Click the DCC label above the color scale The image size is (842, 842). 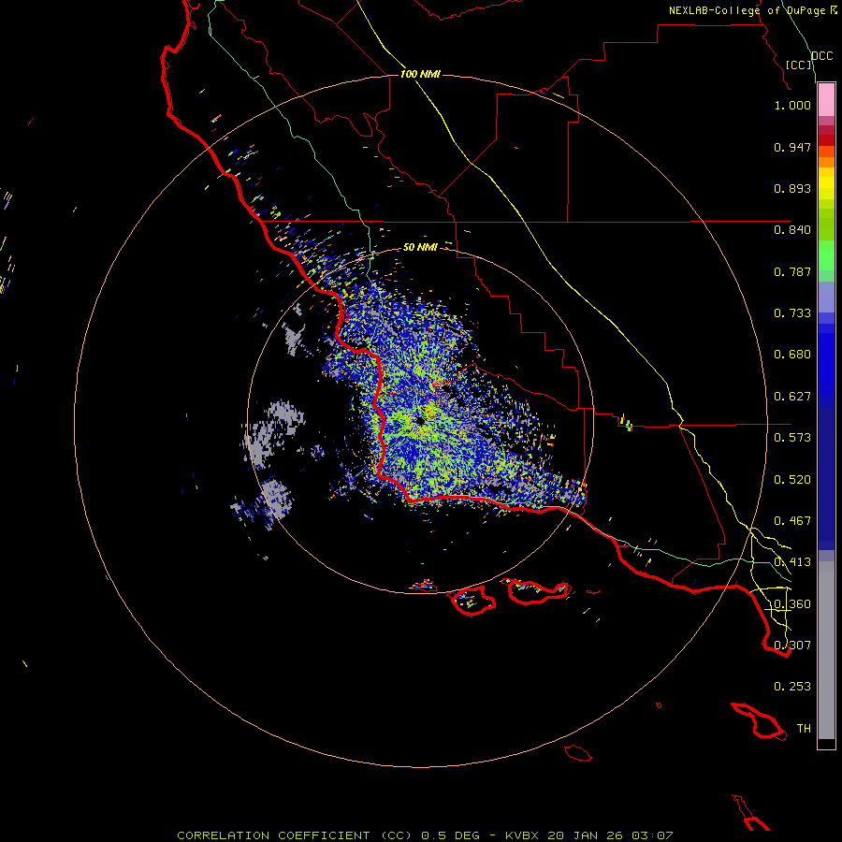(822, 56)
